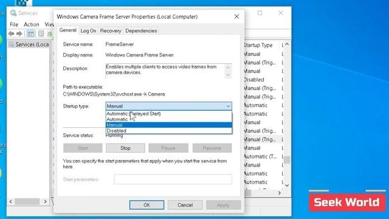
Task: Click the Stop service button
Action: [x=125, y=148]
